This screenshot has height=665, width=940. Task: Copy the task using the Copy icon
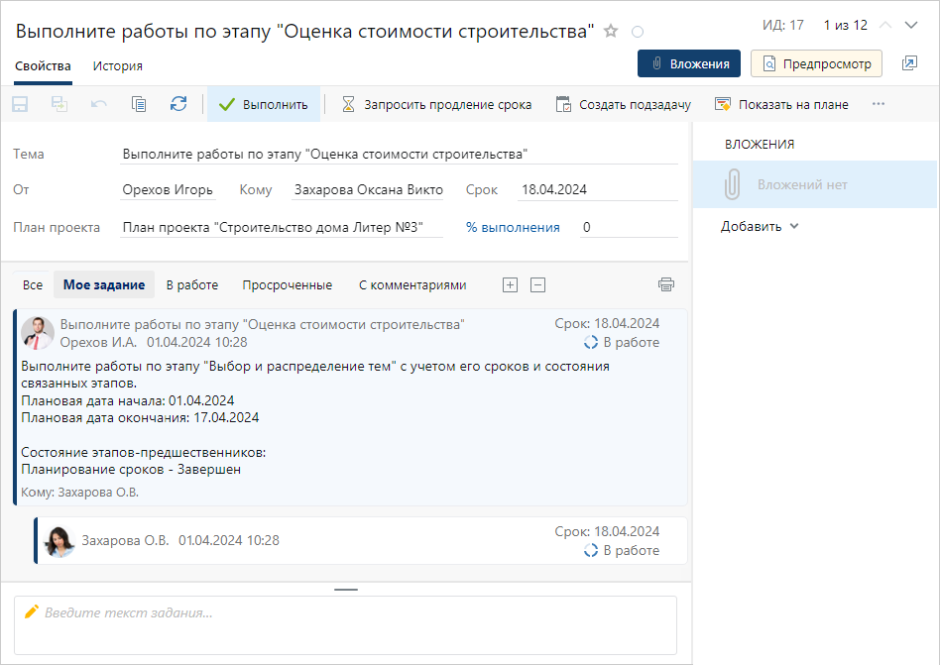coord(139,103)
